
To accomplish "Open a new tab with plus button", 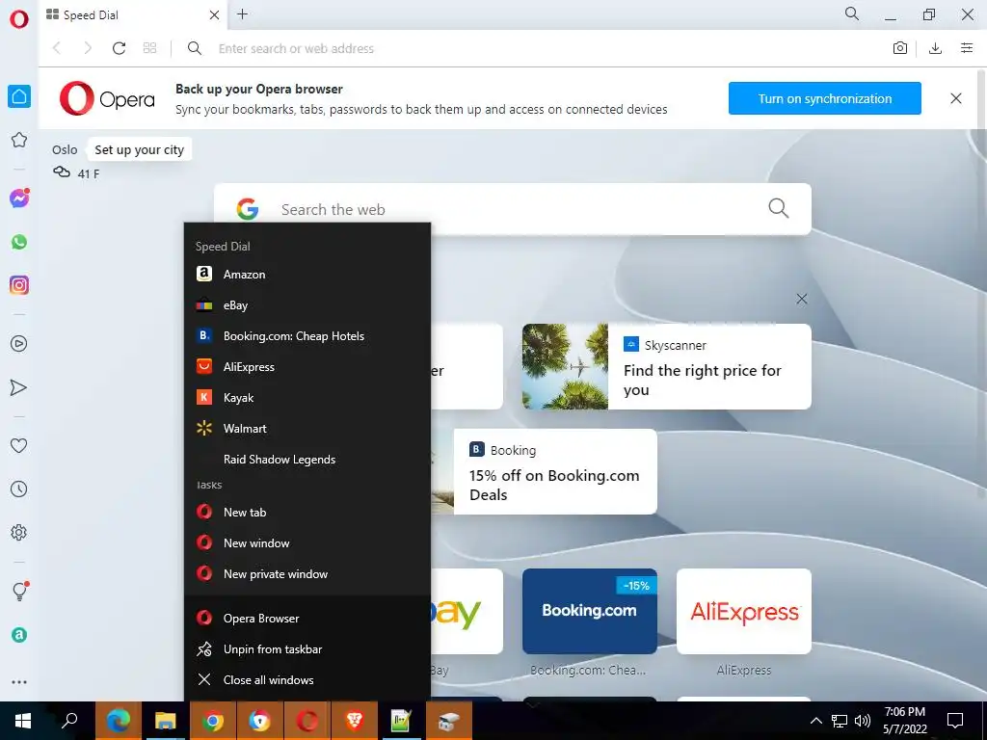I will tap(242, 14).
